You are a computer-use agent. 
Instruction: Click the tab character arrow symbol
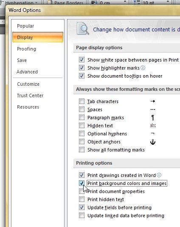click(x=153, y=101)
